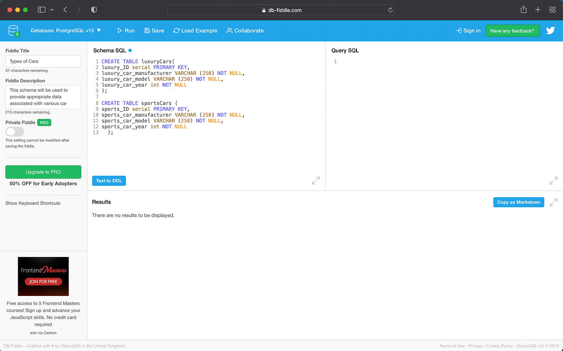Sign in to DB Fiddle

[468, 30]
